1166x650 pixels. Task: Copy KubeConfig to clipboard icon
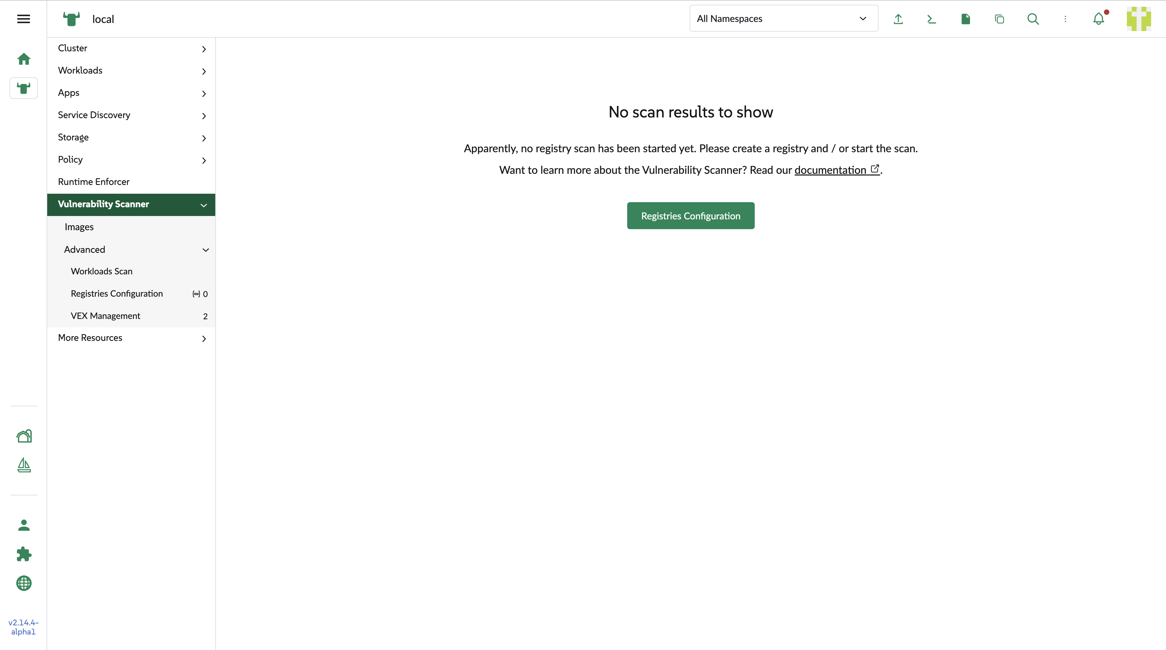[999, 19]
